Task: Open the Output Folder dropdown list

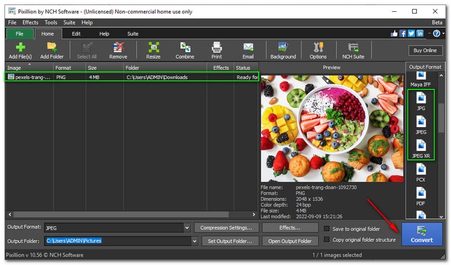Action: click(195, 241)
